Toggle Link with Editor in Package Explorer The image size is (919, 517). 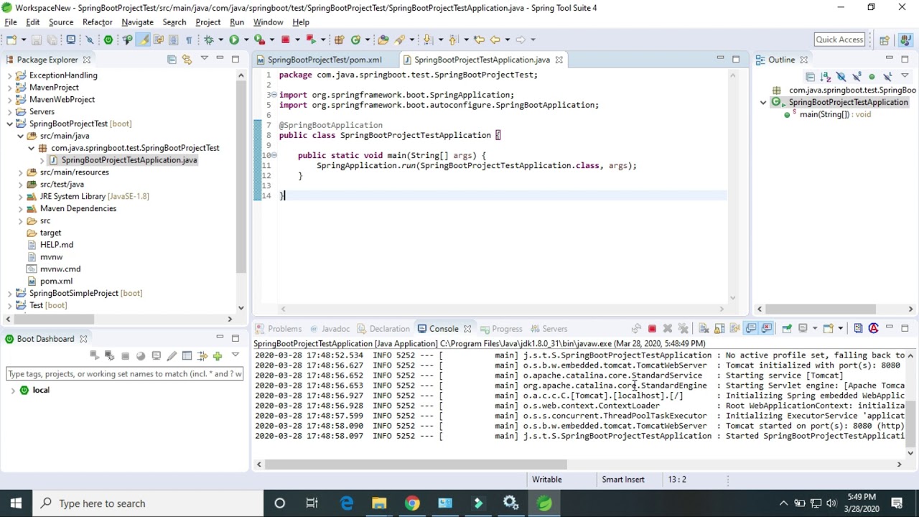click(x=187, y=60)
